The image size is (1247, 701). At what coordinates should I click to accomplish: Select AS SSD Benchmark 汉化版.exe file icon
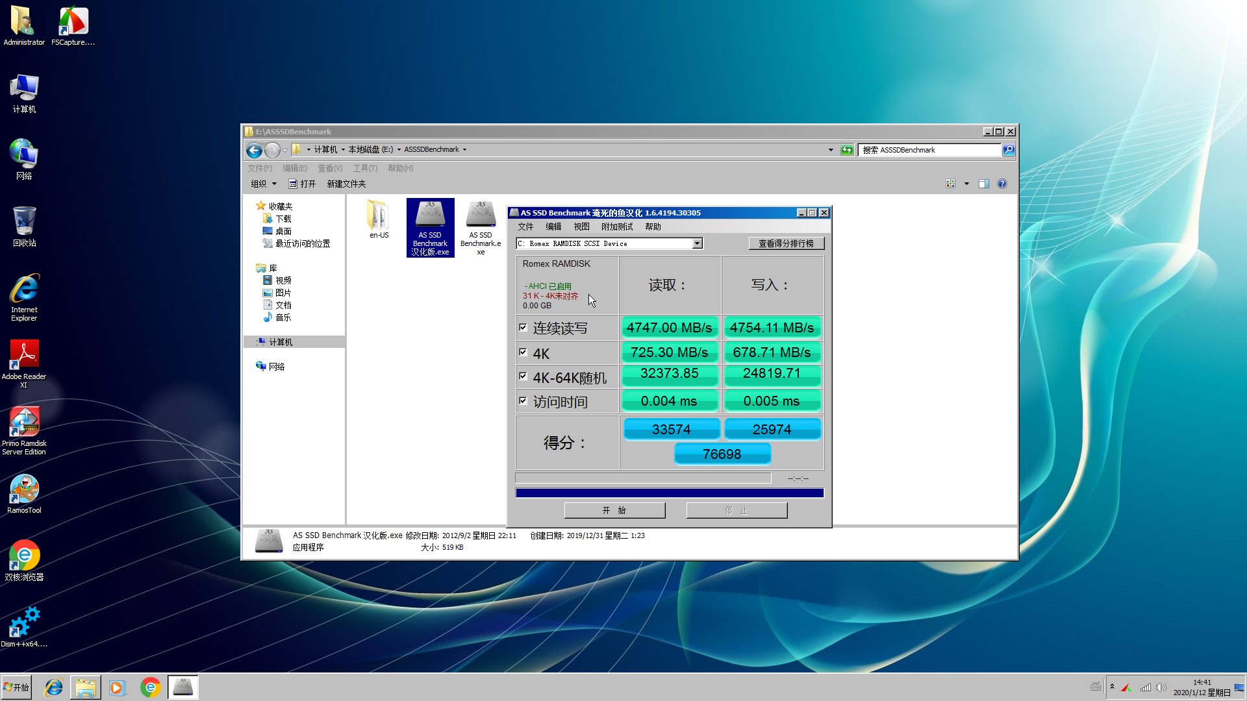[x=430, y=228]
